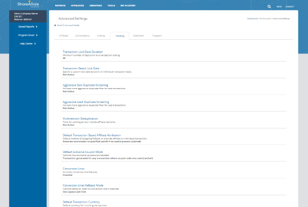Open Transaction Lock Date Duration setting
Image resolution: width=308 pixels, height=207 pixels.
point(83,52)
